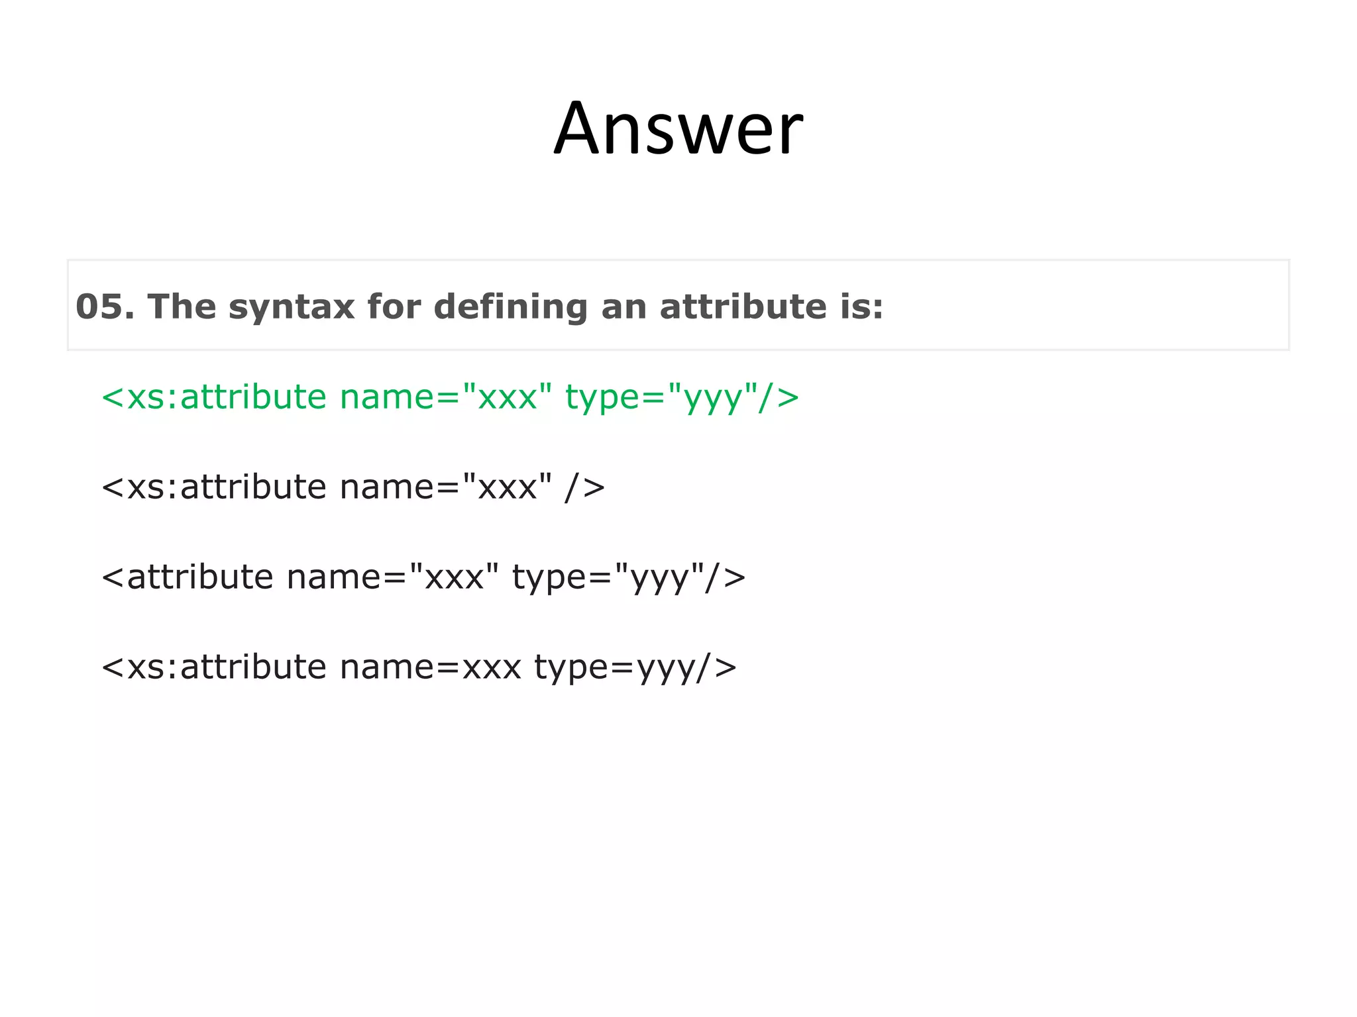1357x1017 pixels.
Task: Click the number '05.' in the question
Action: coord(105,307)
